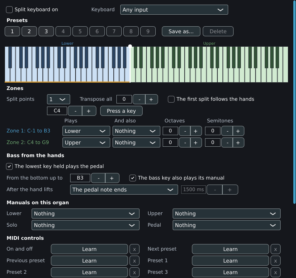Increase Transpose all with plus button
The image size is (296, 278).
(151, 99)
